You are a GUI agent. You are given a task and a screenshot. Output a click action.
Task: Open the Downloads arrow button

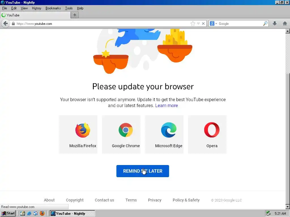click(275, 23)
